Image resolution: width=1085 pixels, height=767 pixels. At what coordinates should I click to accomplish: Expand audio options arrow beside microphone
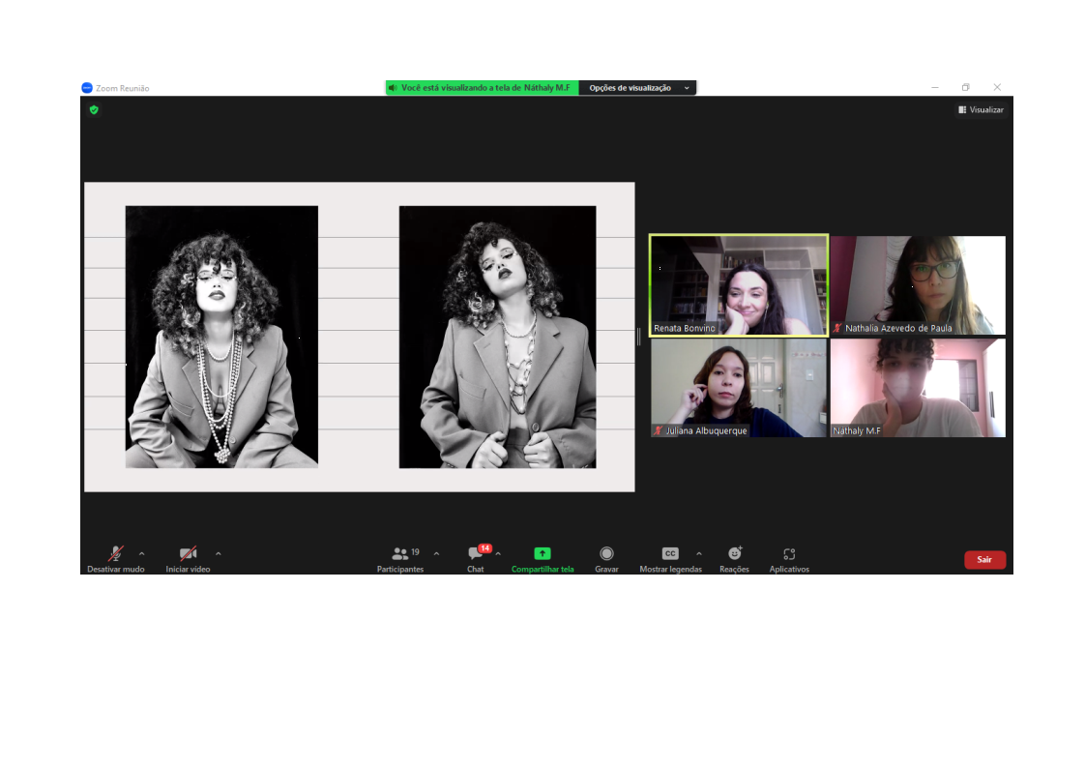click(x=142, y=554)
